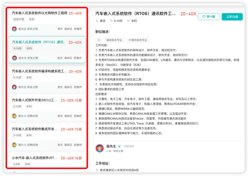Click duty line 团队要求的其他工作
This screenshot has height=176, width=248.
pos(110,89)
